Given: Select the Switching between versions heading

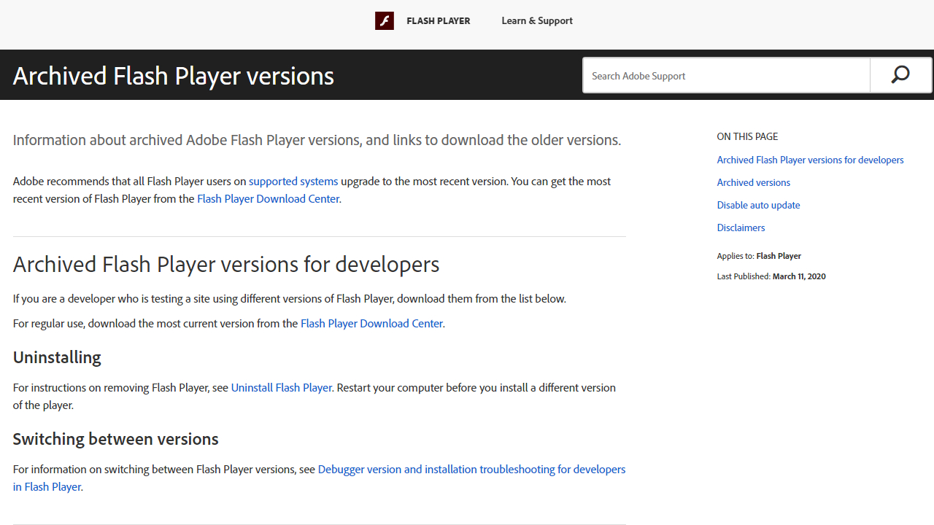Looking at the screenshot, I should tap(115, 439).
